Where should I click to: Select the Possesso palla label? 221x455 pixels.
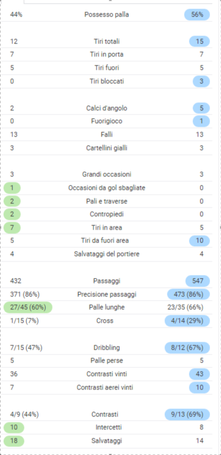(106, 15)
